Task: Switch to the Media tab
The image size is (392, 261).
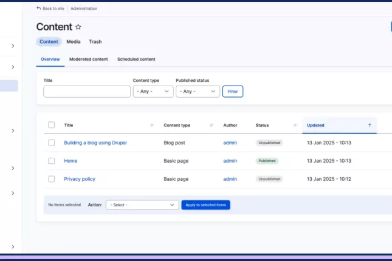Action: [74, 42]
